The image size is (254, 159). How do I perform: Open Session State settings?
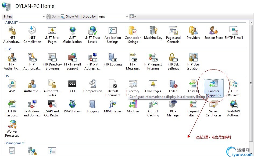coord(213,33)
